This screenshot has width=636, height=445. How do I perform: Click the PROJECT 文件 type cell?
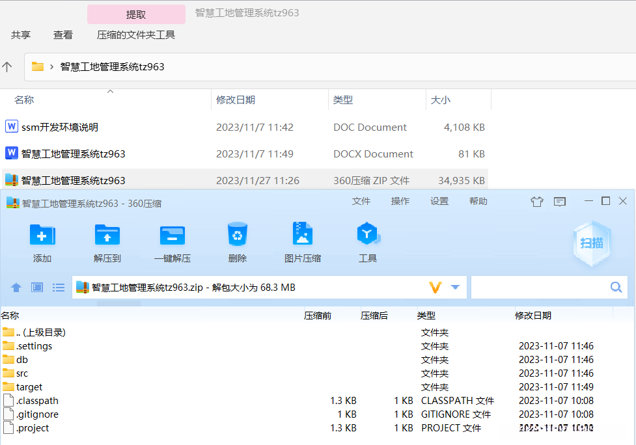(x=451, y=428)
